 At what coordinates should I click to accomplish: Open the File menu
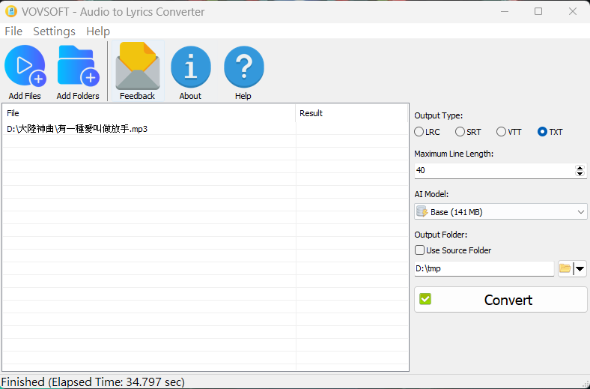click(13, 31)
